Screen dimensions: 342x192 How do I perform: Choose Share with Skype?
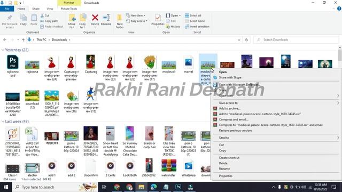[230, 77]
